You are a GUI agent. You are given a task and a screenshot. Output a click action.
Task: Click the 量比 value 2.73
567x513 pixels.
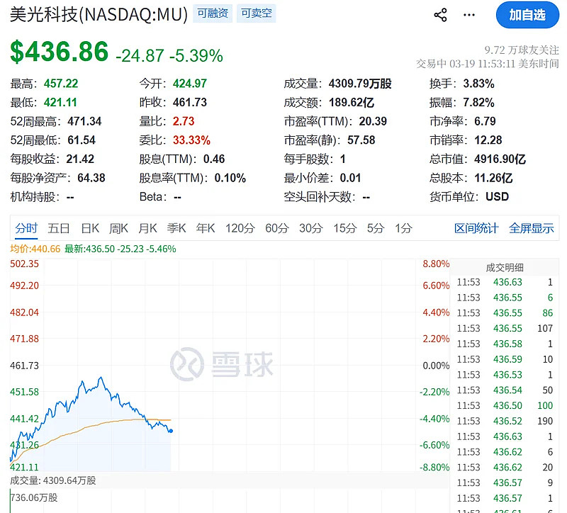coord(184,121)
